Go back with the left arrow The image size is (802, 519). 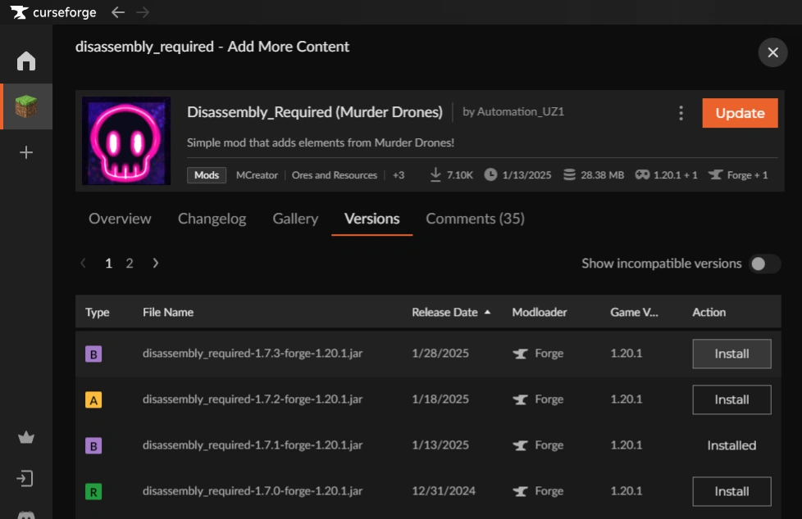[118, 12]
